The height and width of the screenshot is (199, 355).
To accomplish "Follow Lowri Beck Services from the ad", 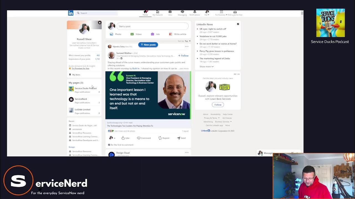I will 218,105.
